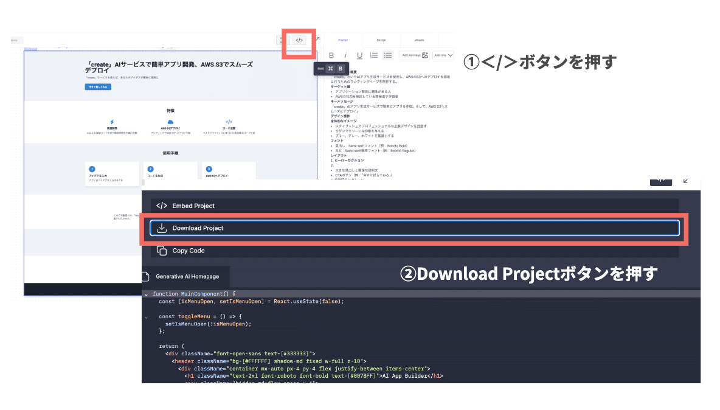Choose Copy Code in the code menu
This screenshot has width=720, height=410.
point(414,251)
